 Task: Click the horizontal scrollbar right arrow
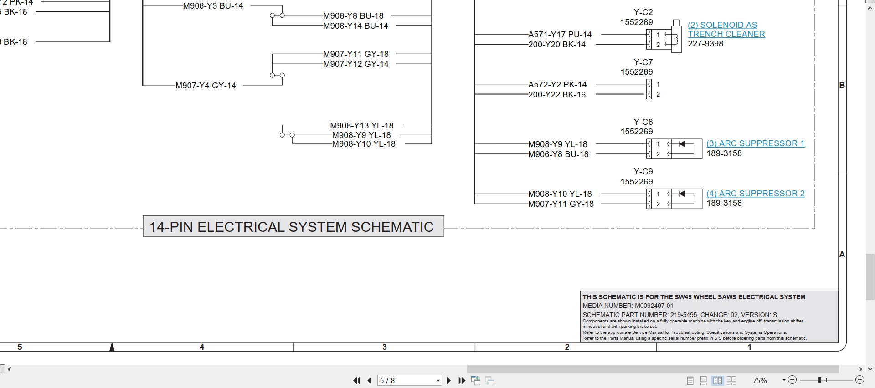click(x=860, y=369)
